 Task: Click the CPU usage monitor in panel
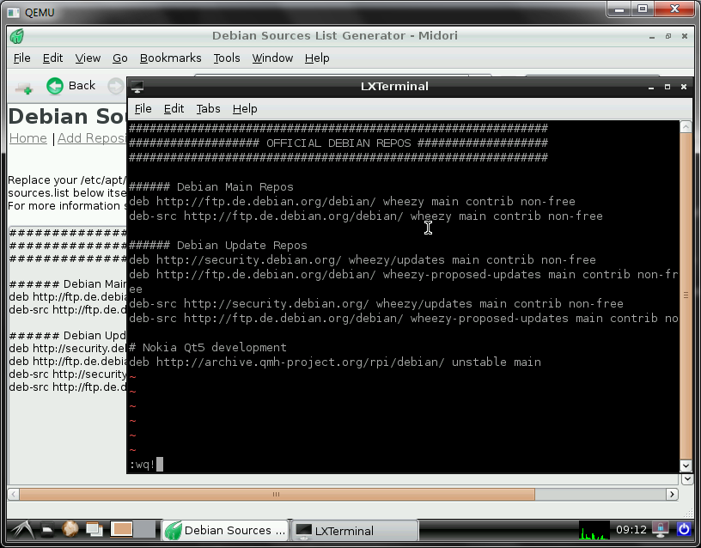tap(594, 530)
